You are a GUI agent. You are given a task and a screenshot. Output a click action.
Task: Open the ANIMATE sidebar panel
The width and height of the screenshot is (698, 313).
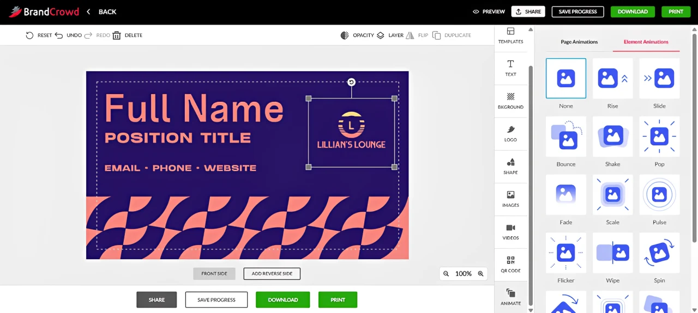coord(510,297)
